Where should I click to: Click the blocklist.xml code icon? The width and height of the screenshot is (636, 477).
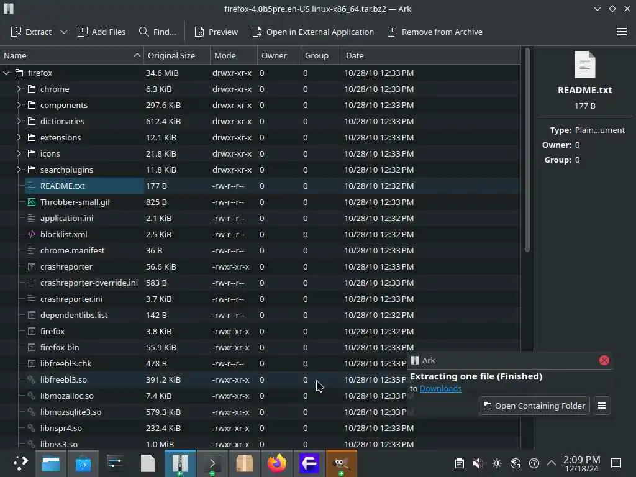[x=32, y=234]
